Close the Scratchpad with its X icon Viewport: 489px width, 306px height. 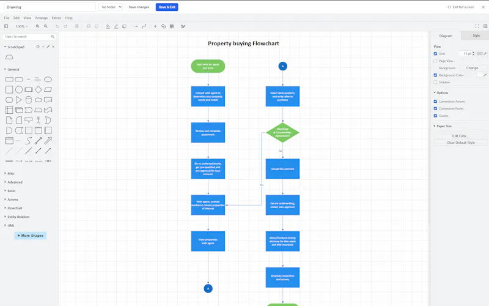[53, 47]
